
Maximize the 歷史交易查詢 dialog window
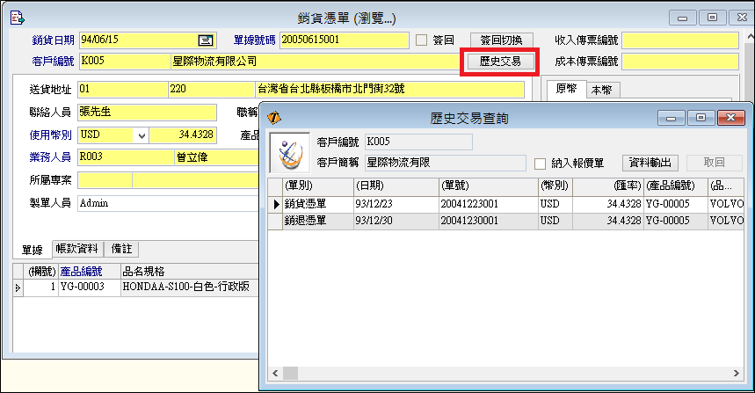click(x=701, y=118)
